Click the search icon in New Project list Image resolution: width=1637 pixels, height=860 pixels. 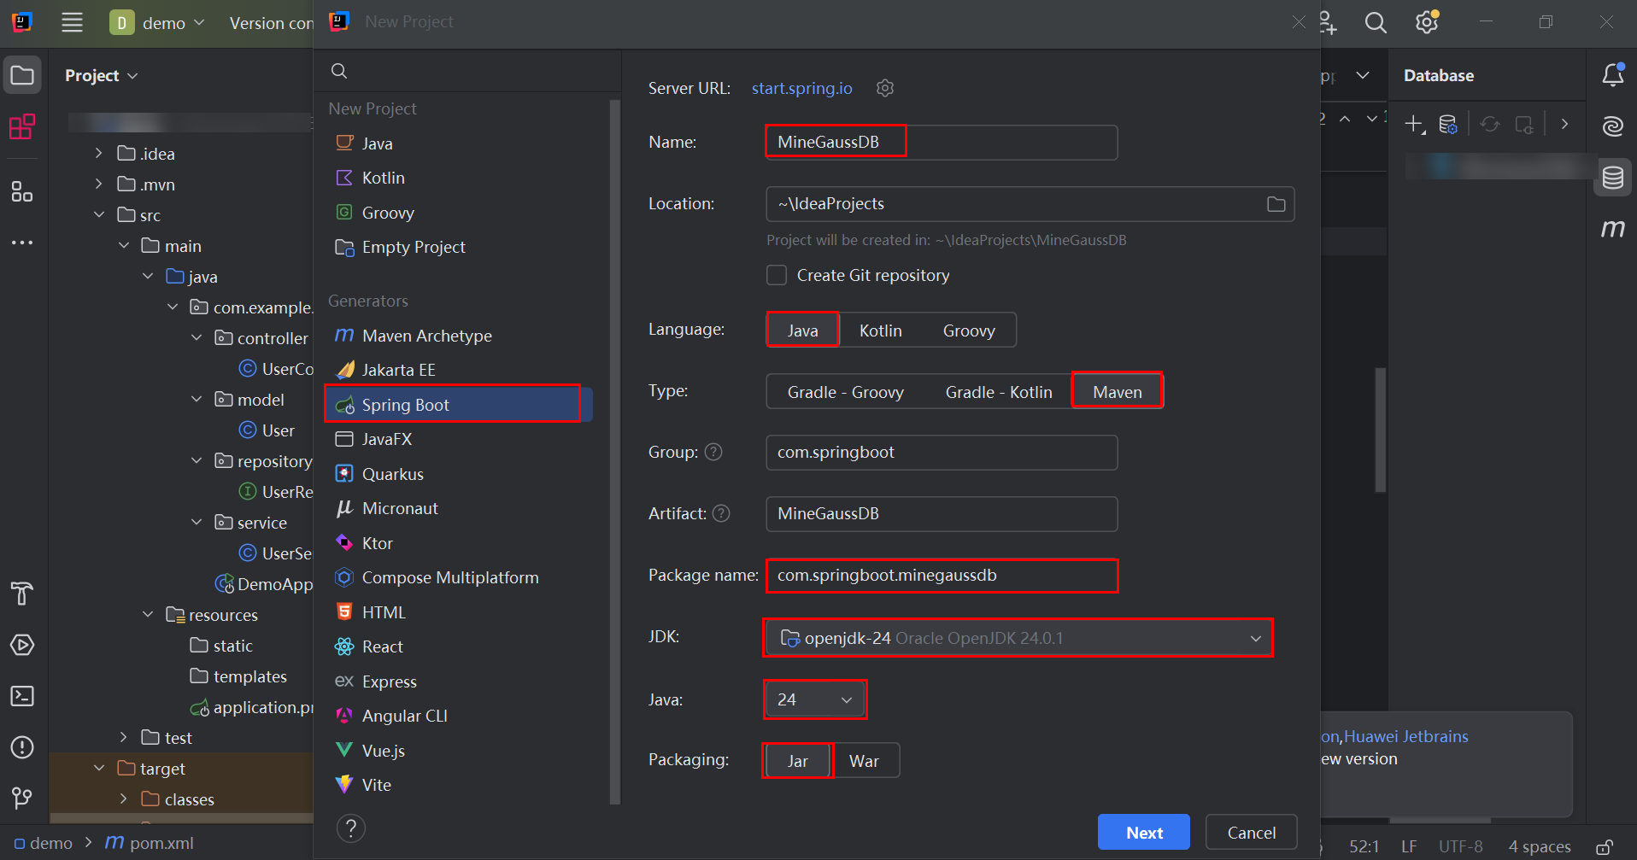339,71
